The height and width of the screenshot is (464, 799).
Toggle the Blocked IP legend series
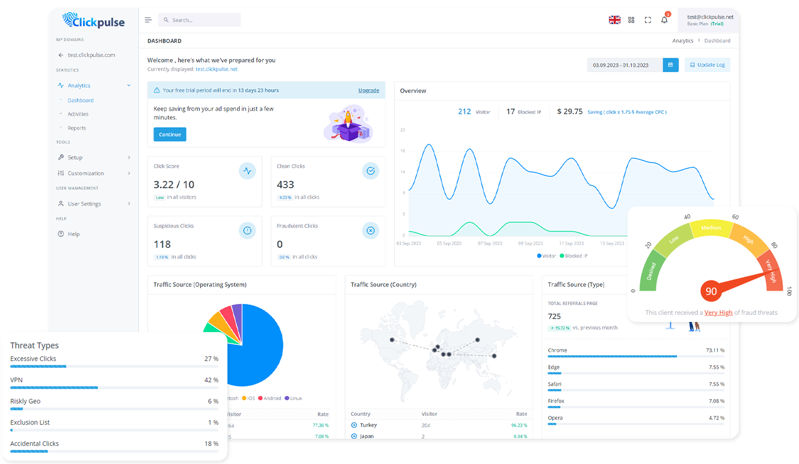coord(573,256)
